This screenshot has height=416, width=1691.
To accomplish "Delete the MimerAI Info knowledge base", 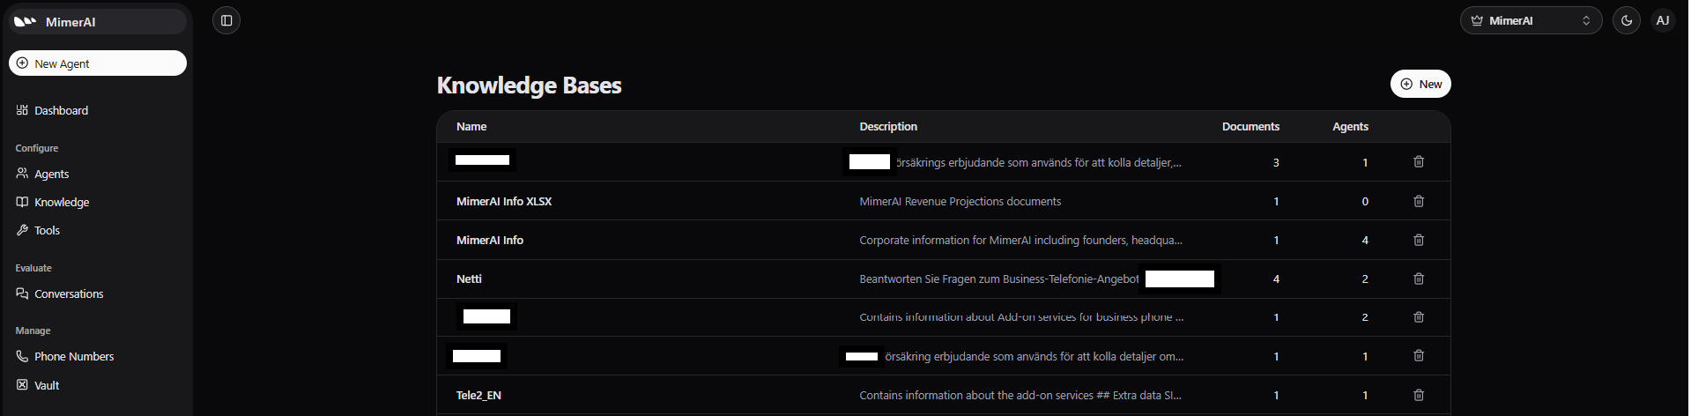I will click(1418, 240).
